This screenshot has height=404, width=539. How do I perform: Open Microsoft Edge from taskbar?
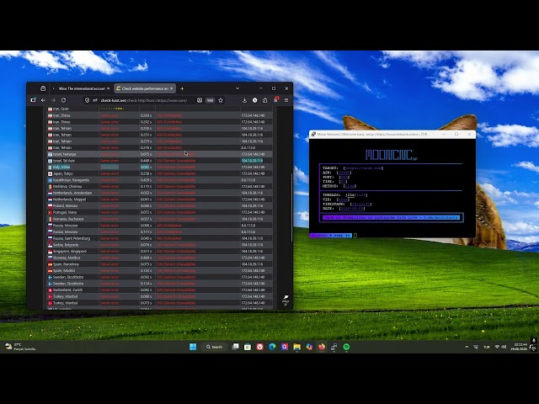272,347
